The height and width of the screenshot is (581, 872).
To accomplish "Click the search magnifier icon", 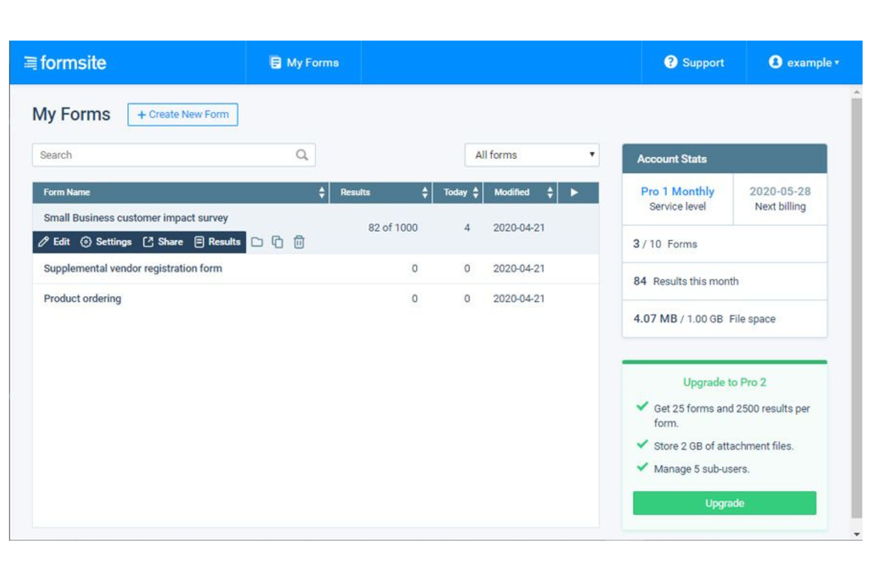I will tap(302, 155).
